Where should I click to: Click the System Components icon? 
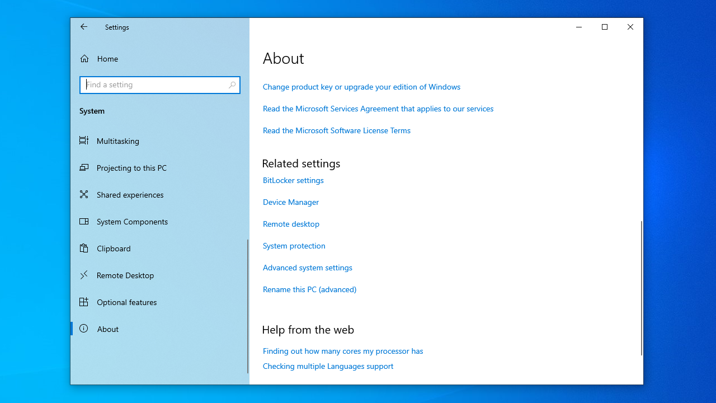click(x=84, y=222)
